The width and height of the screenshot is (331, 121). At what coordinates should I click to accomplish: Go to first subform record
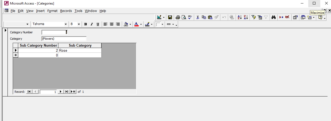[x=29, y=92]
